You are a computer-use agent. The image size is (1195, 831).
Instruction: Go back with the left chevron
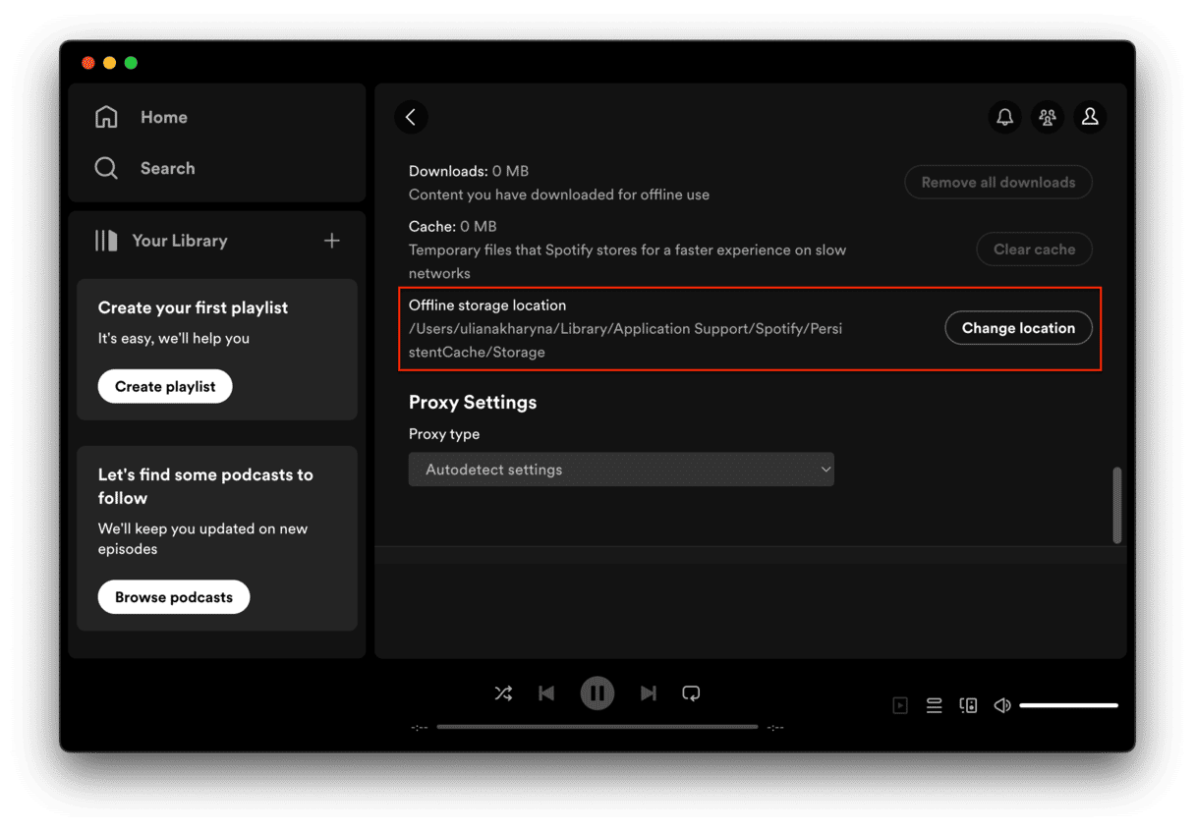click(x=411, y=117)
